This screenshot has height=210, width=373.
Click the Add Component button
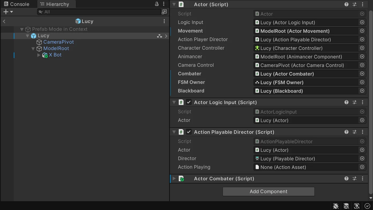pos(268,192)
